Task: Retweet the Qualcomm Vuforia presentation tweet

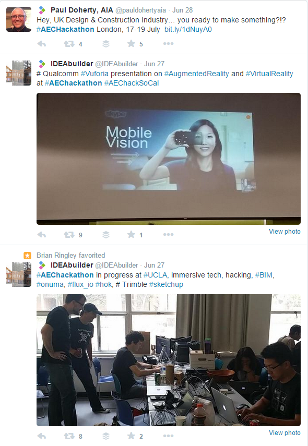Action: tap(69, 235)
